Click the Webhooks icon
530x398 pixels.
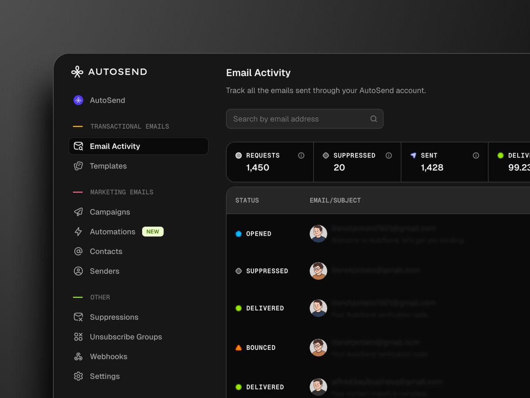[x=78, y=356]
